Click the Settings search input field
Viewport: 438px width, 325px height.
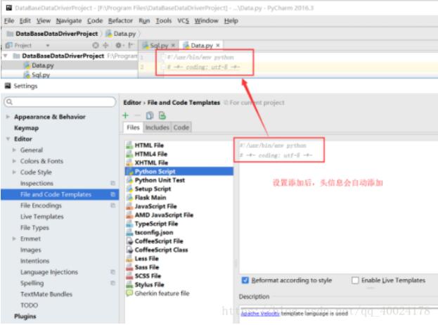coord(60,102)
